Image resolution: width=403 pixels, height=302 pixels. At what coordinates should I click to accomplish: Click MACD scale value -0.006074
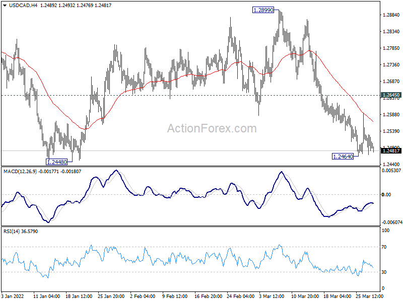click(392, 222)
